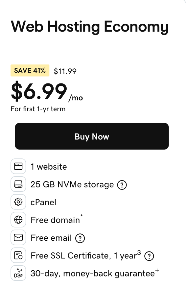This screenshot has width=186, height=288.
Task: Click the SSL Certificate superscript 3
Action: coord(138,252)
